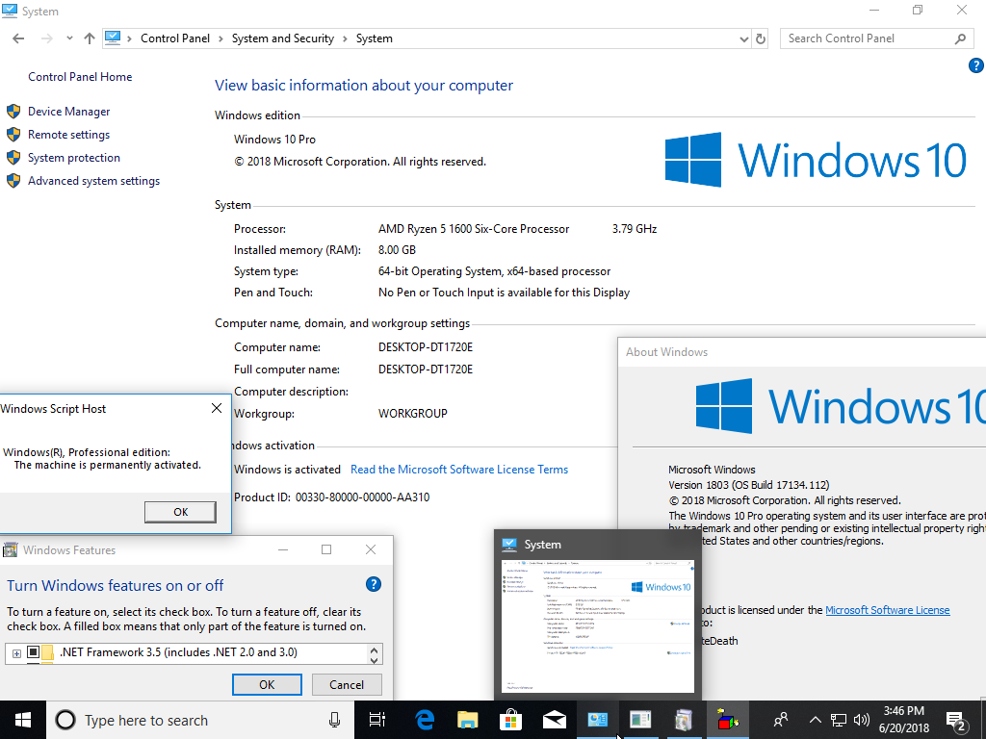This screenshot has height=739, width=986.
Task: Open System protection link
Action: coord(73,158)
